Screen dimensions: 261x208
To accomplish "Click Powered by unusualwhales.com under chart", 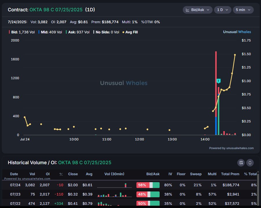I will click(x=231, y=148).
